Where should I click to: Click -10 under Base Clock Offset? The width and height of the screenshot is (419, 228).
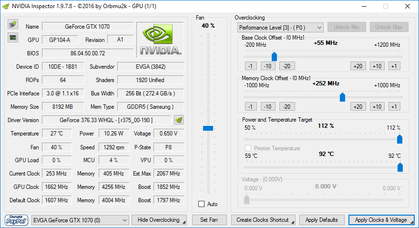point(268,66)
